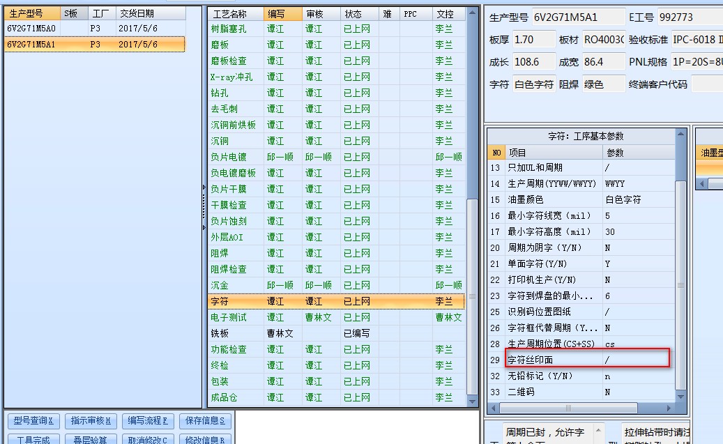Select parameter row 29 字符丝印面
This screenshot has width=723, height=444.
point(581,360)
